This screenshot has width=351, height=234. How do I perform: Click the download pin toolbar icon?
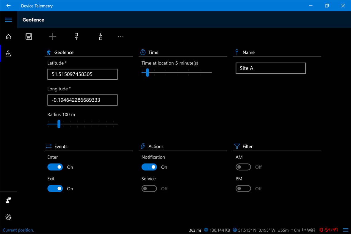pos(100,36)
